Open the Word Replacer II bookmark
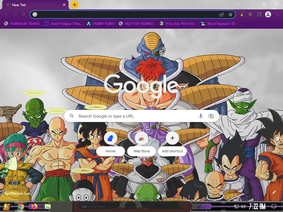 [218, 24]
